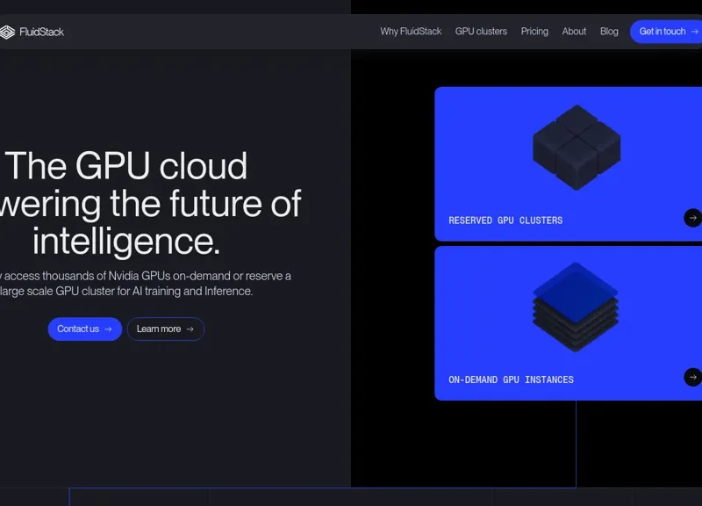The width and height of the screenshot is (702, 506).
Task: Open the GPU clusters navigation item
Action: pos(481,31)
